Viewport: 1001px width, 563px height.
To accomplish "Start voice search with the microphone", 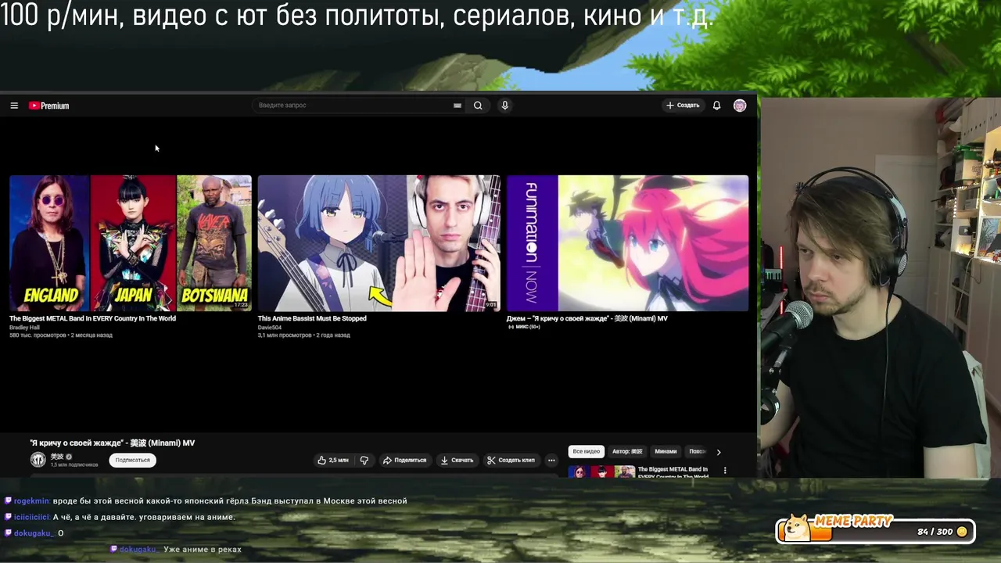I will [505, 106].
